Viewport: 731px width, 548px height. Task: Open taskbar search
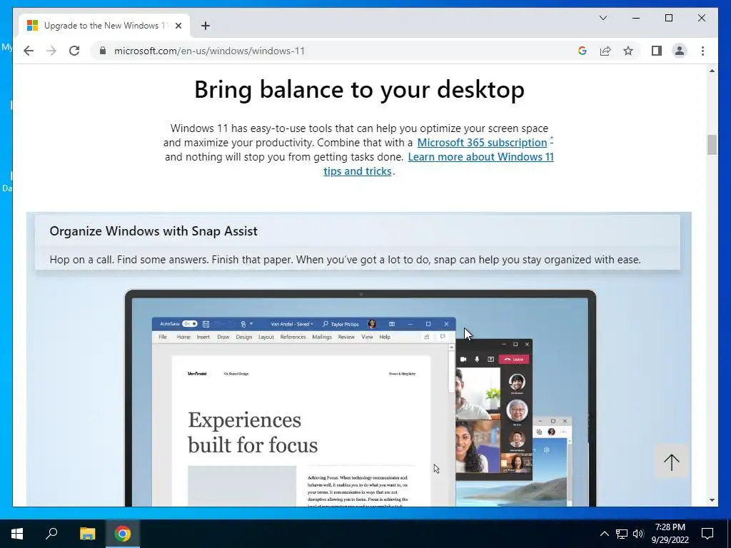51,534
